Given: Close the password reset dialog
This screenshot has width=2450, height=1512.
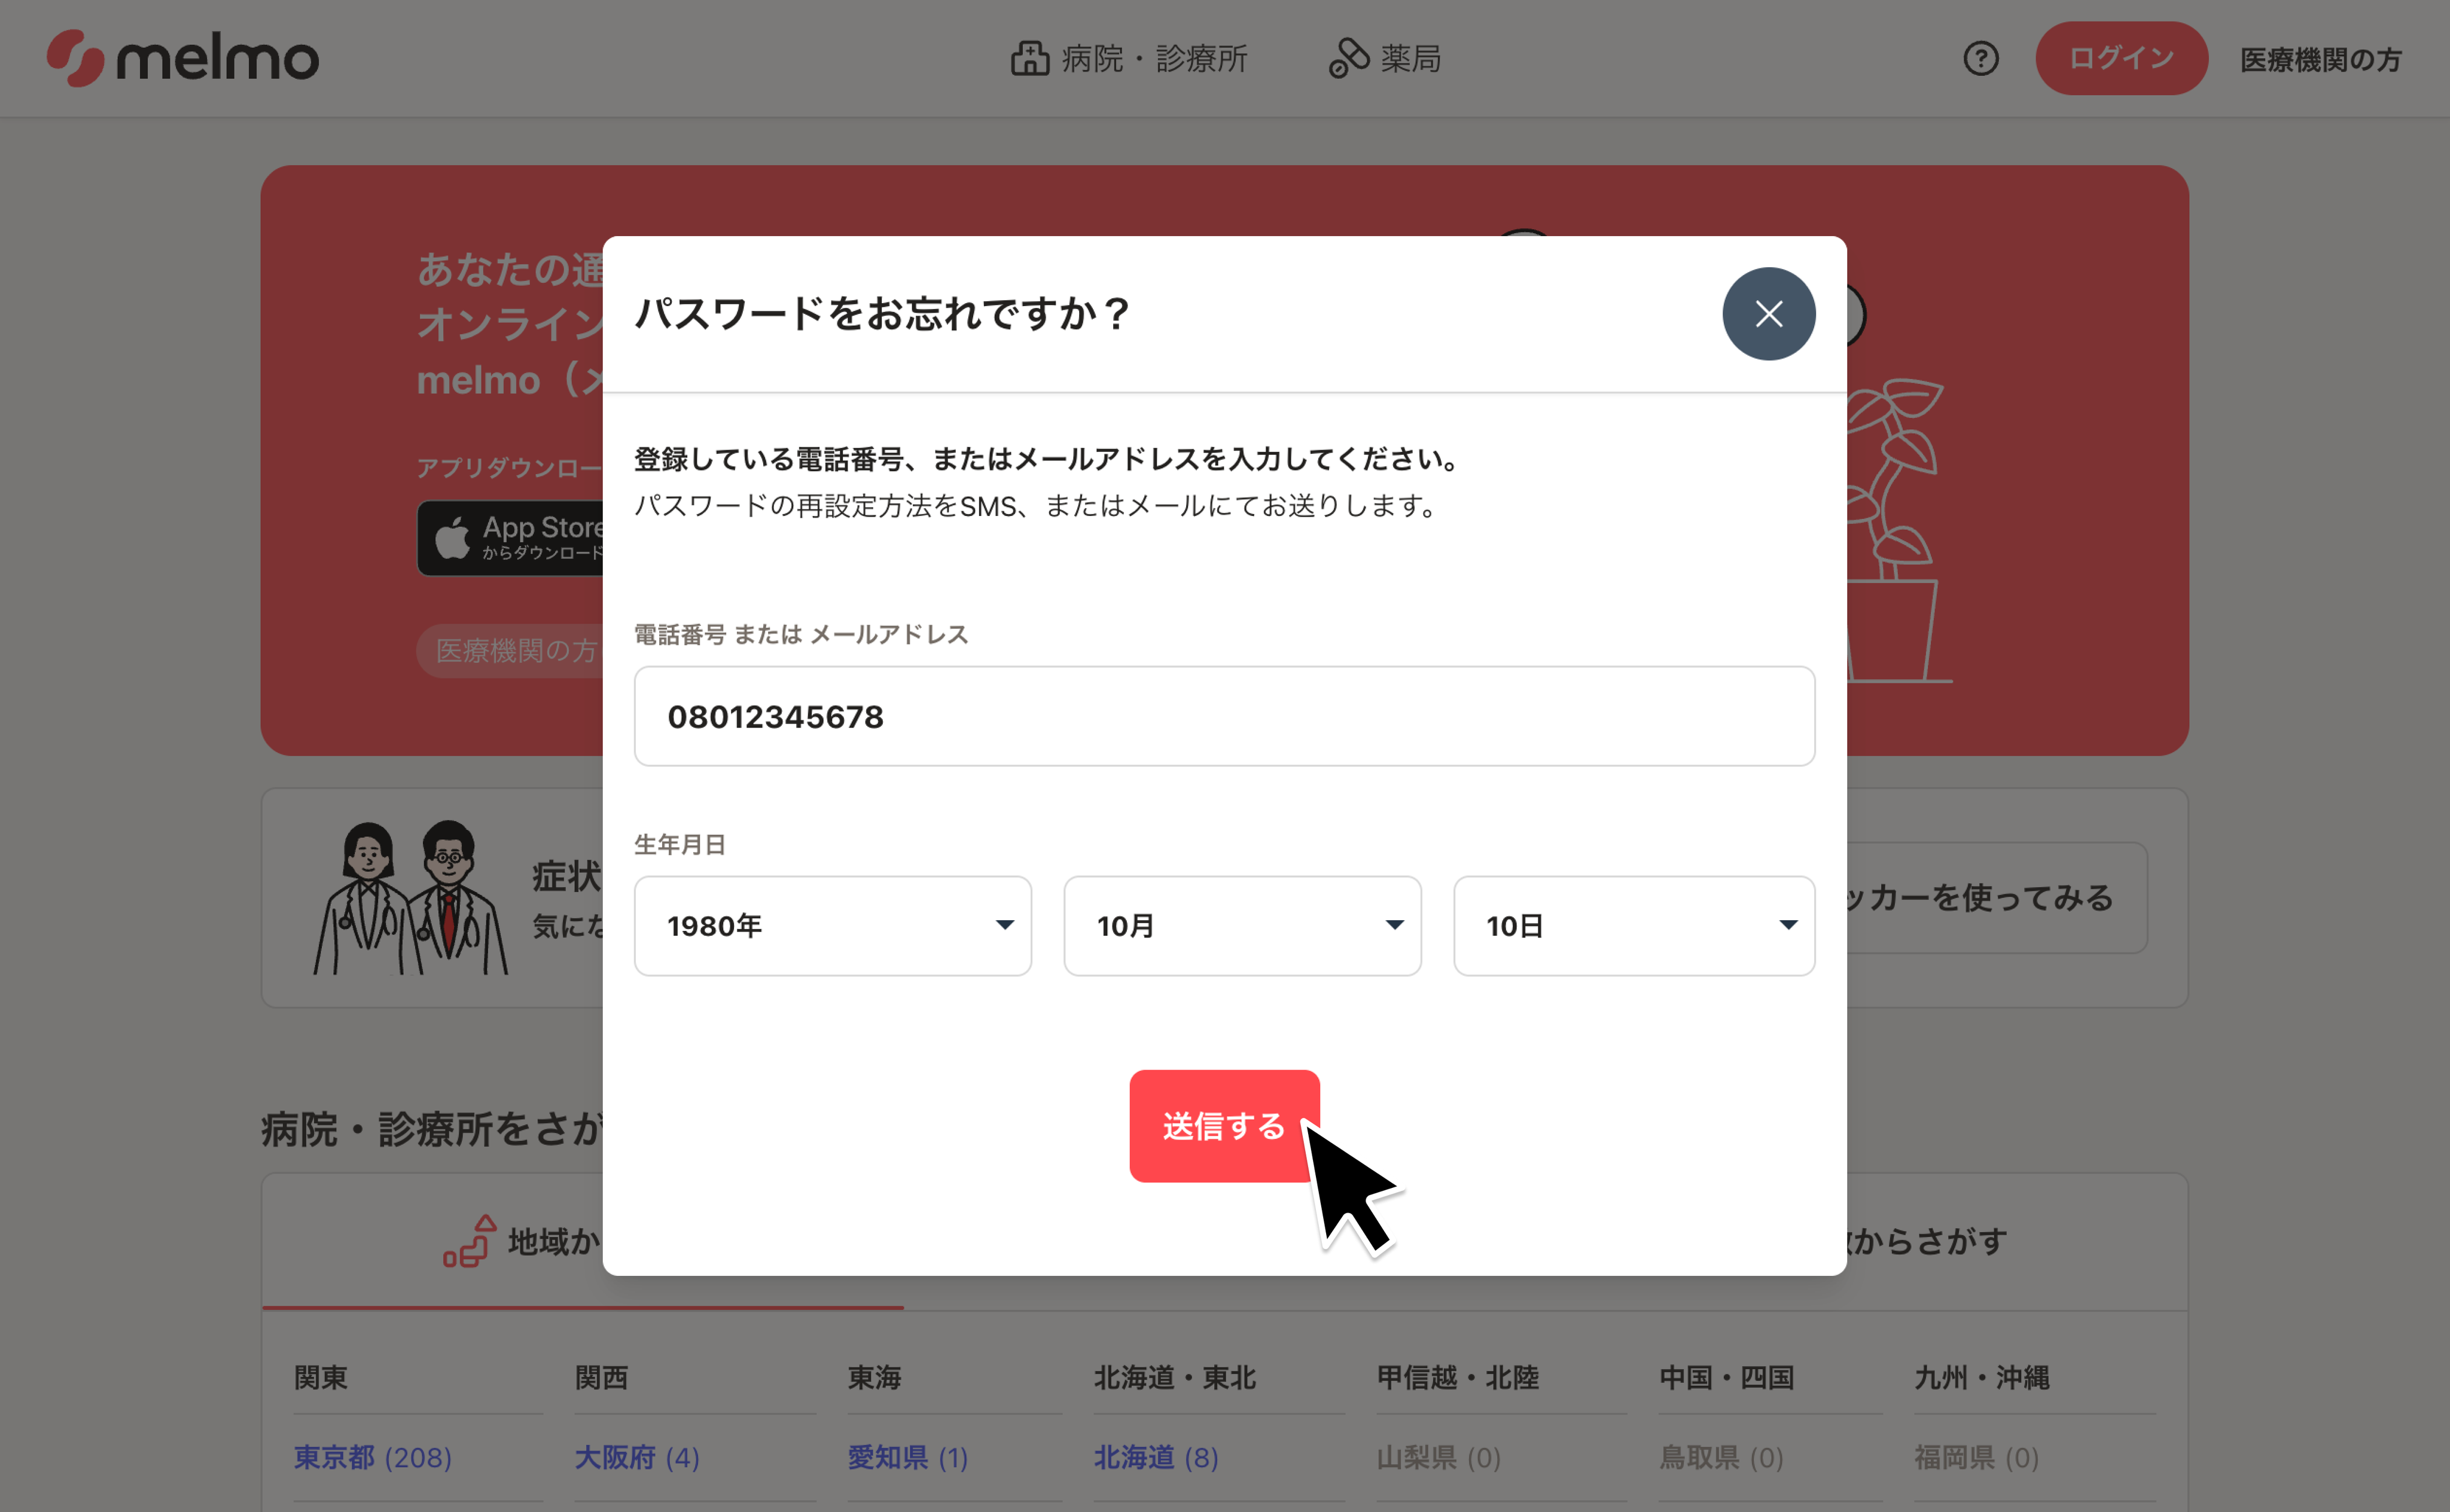Looking at the screenshot, I should (1769, 313).
